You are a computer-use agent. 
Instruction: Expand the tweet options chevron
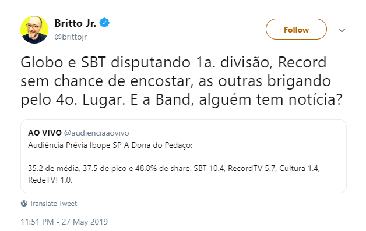(x=342, y=30)
